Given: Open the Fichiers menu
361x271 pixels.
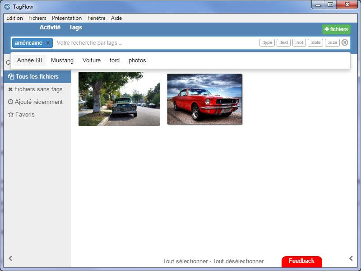Looking at the screenshot, I should pyautogui.click(x=37, y=18).
